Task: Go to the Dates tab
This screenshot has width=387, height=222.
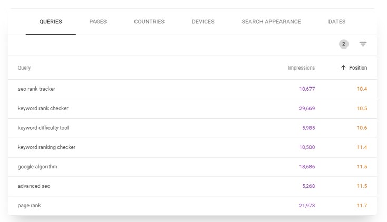Action: 337,22
